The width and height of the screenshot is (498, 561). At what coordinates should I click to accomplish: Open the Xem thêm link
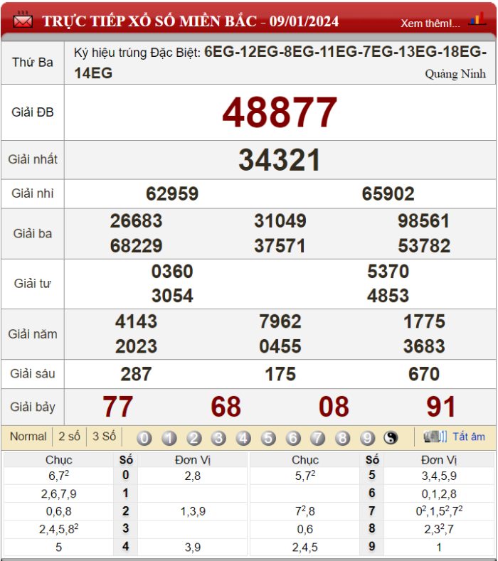point(430,23)
